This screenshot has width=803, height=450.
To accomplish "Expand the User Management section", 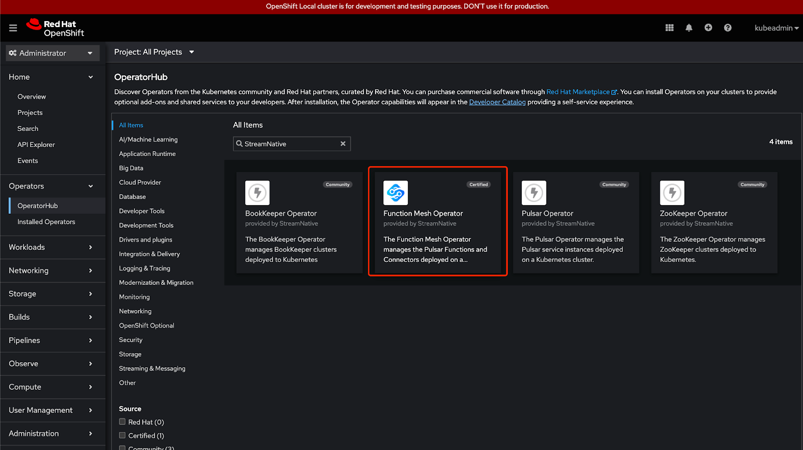I will tap(52, 410).
